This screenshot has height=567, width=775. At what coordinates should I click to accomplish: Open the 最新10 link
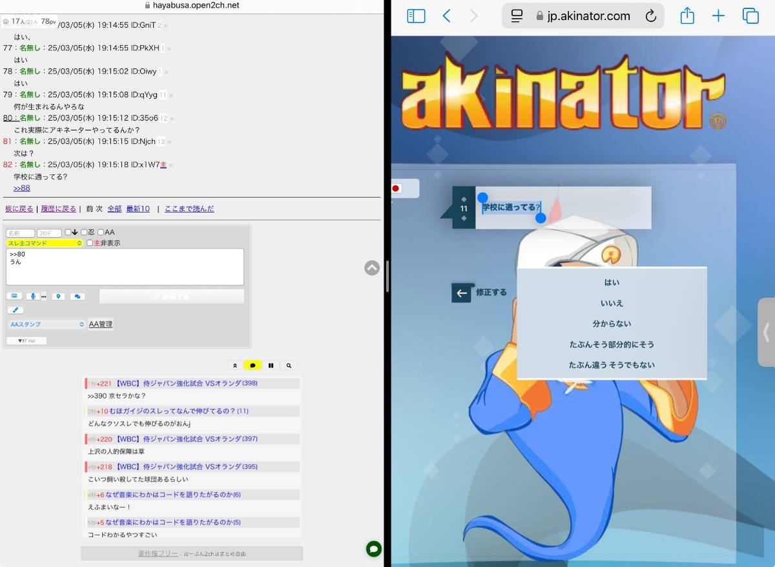(138, 209)
